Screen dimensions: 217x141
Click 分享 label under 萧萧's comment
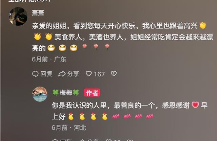(x=73, y=74)
